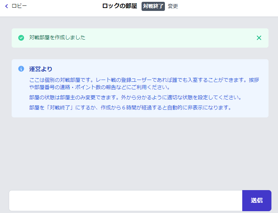Send the message with 送信 button
The height and width of the screenshot is (213, 278).
point(257,201)
